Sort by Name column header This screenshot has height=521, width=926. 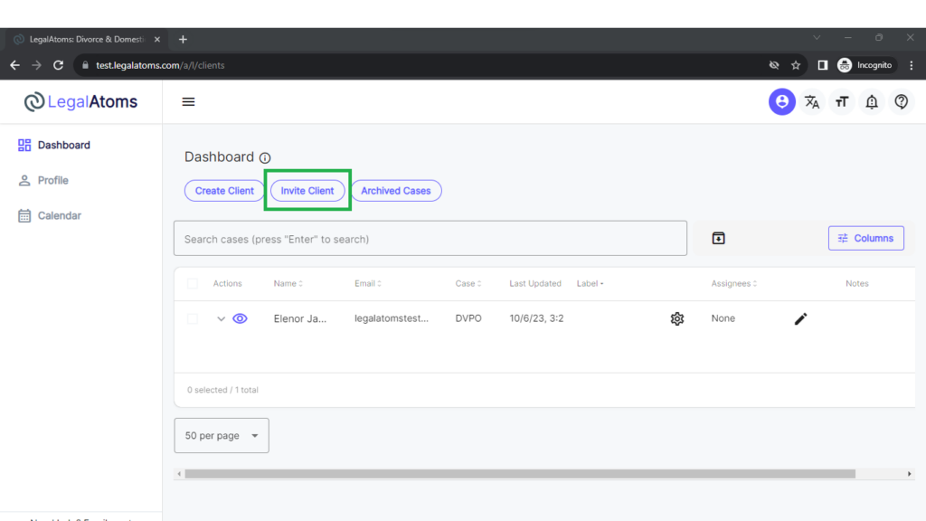point(288,283)
